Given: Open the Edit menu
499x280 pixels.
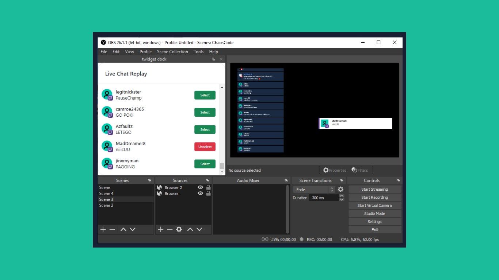Looking at the screenshot, I should (x=116, y=52).
